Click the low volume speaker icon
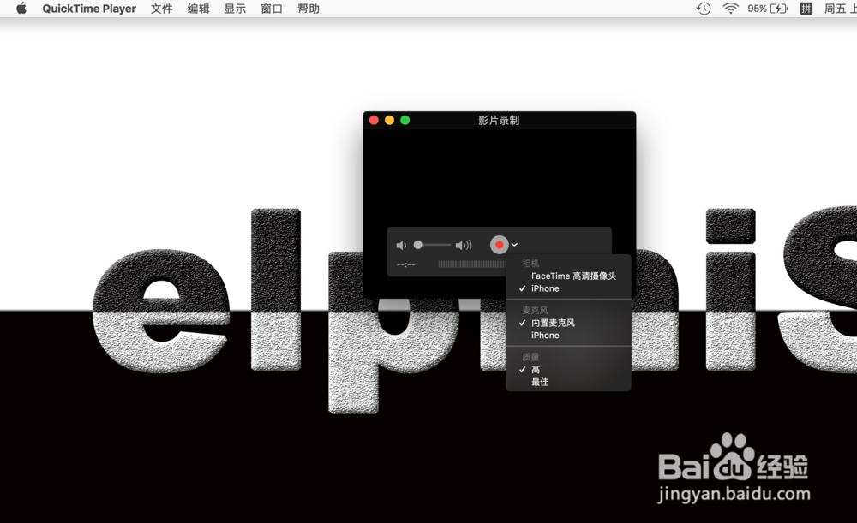 (401, 246)
